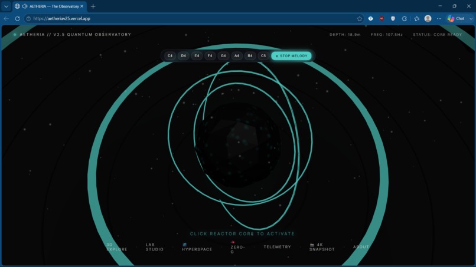The width and height of the screenshot is (476, 267).
Task: Open the first blue-and-white extension icon
Action: [371, 18]
